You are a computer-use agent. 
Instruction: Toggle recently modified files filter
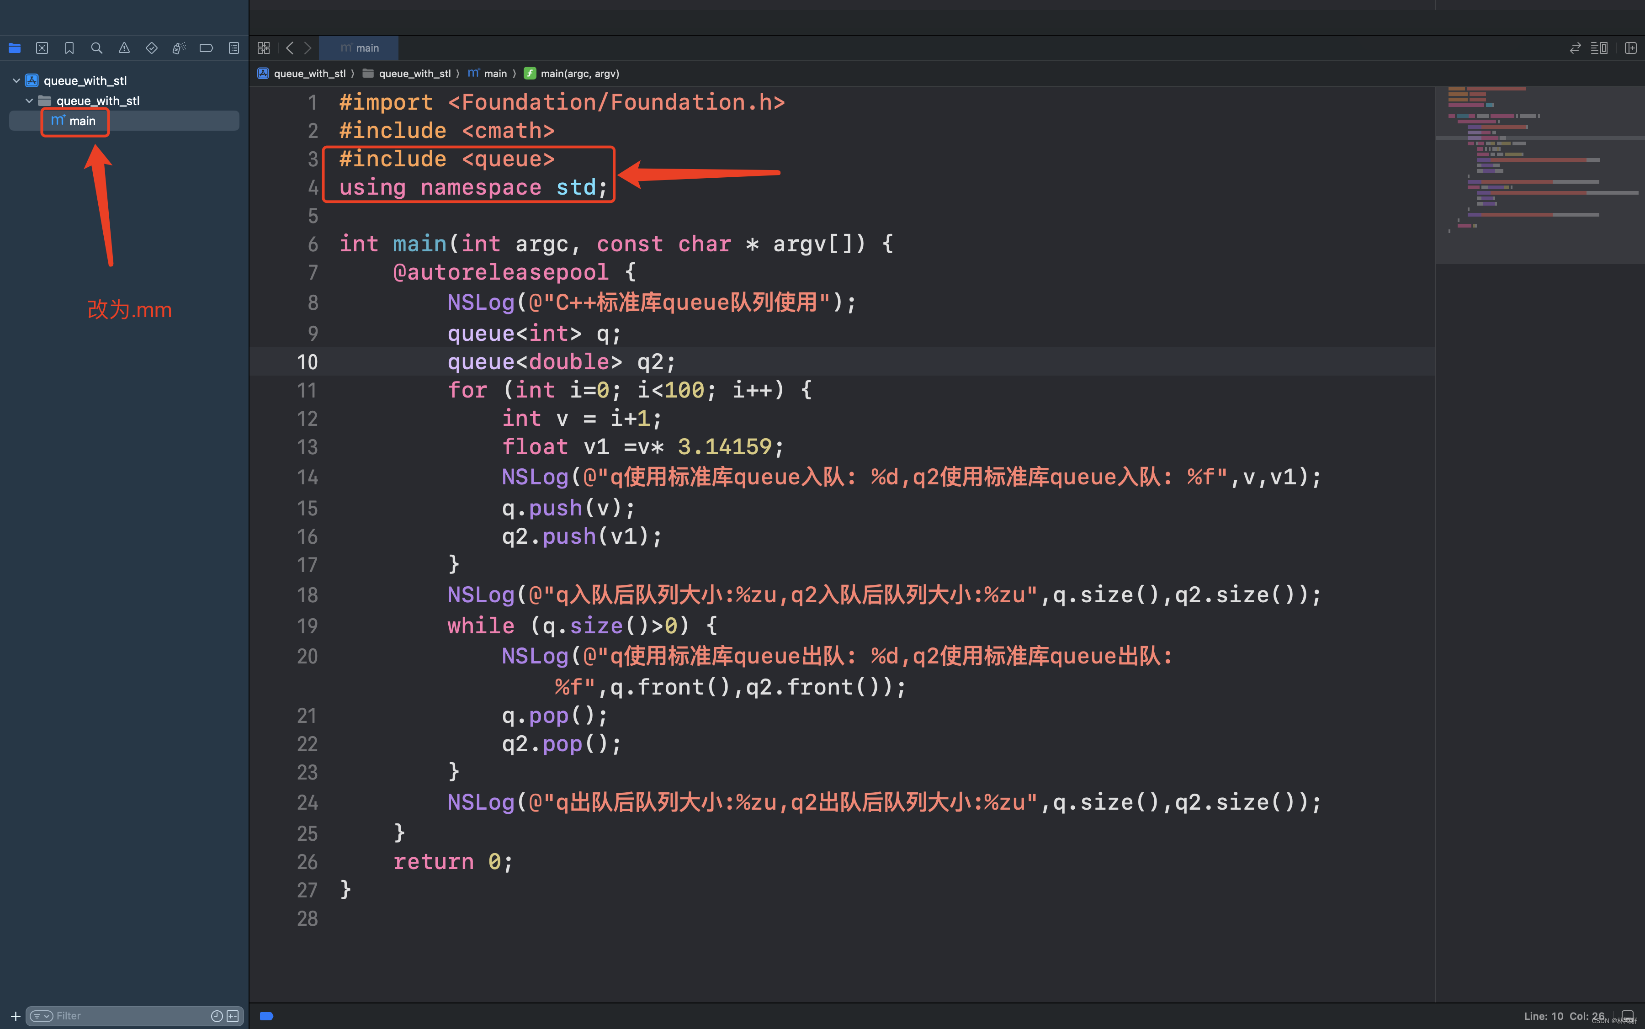click(217, 1016)
